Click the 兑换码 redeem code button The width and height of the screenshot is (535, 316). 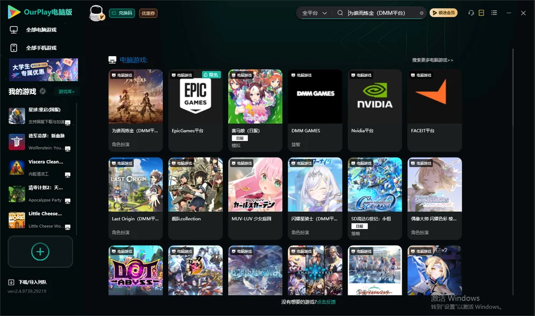tap(122, 13)
